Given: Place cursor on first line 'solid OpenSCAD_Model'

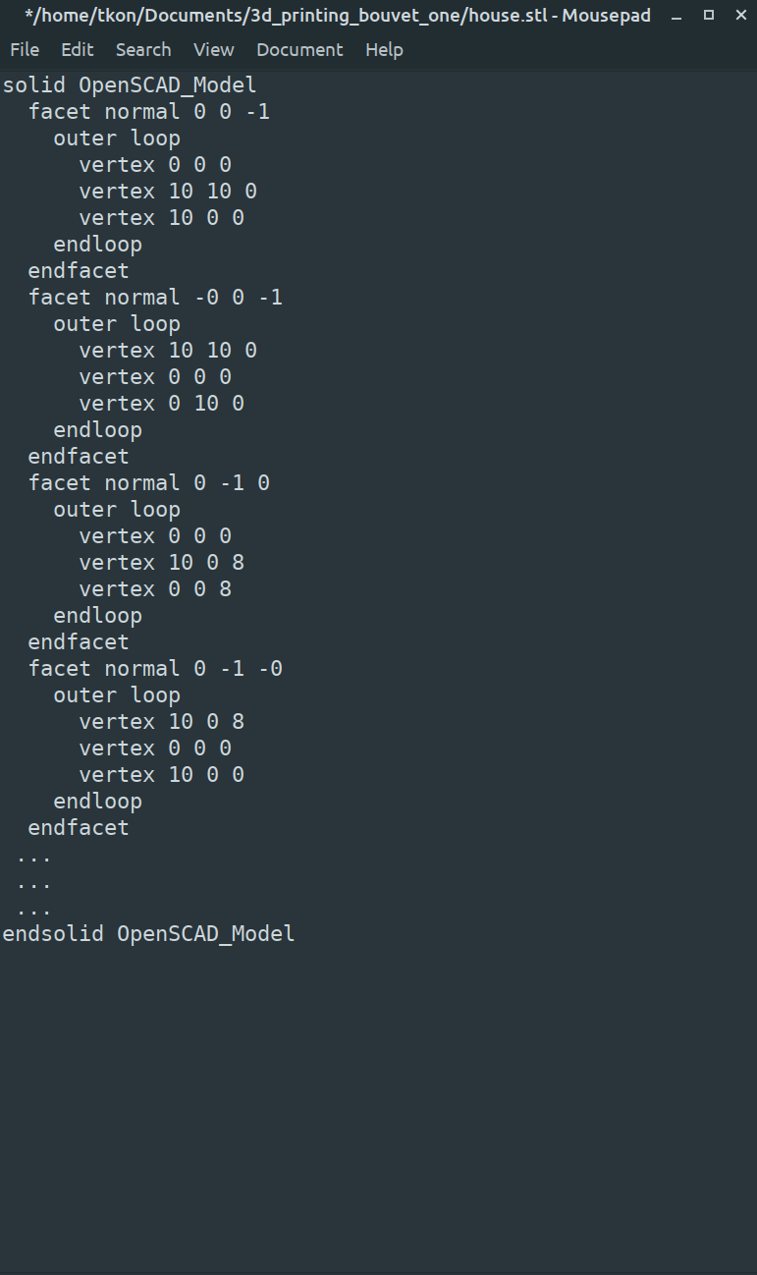Looking at the screenshot, I should 130,85.
